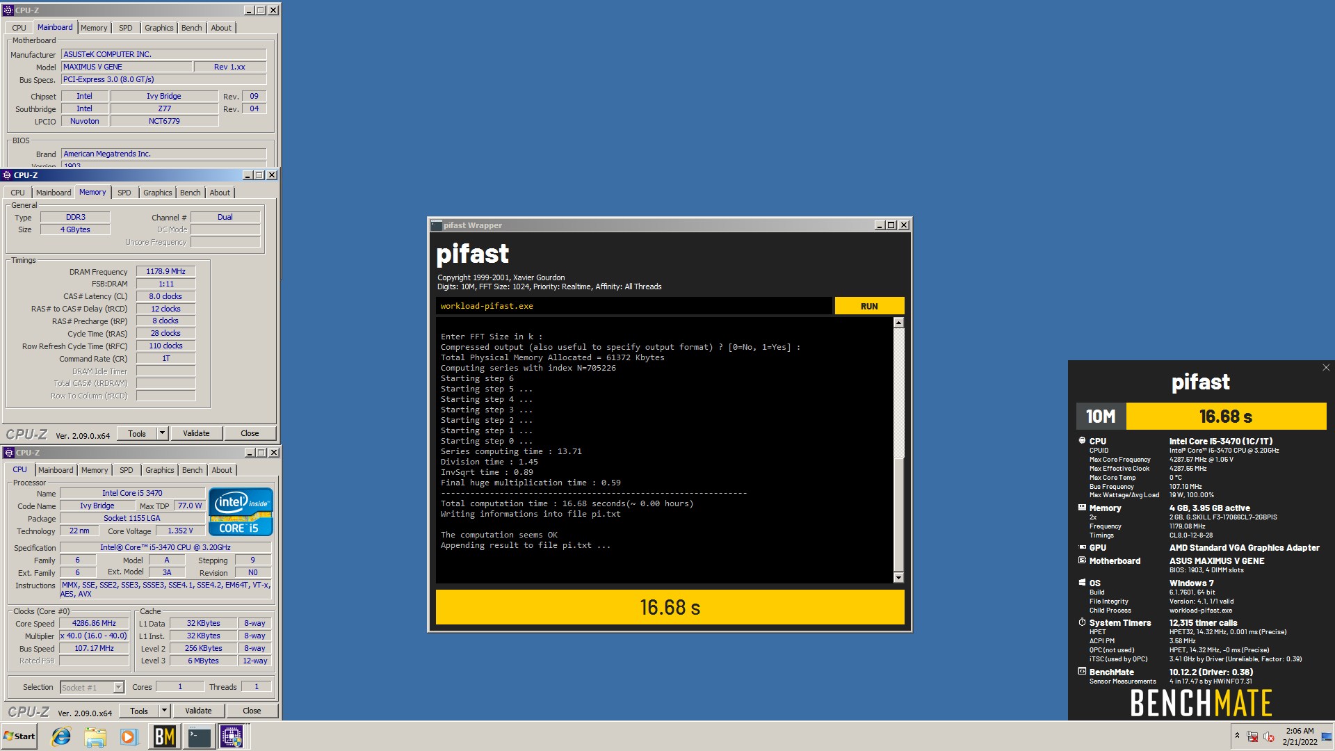
Task: Open SPD tab in the processor CPU-Z window
Action: [x=126, y=470]
